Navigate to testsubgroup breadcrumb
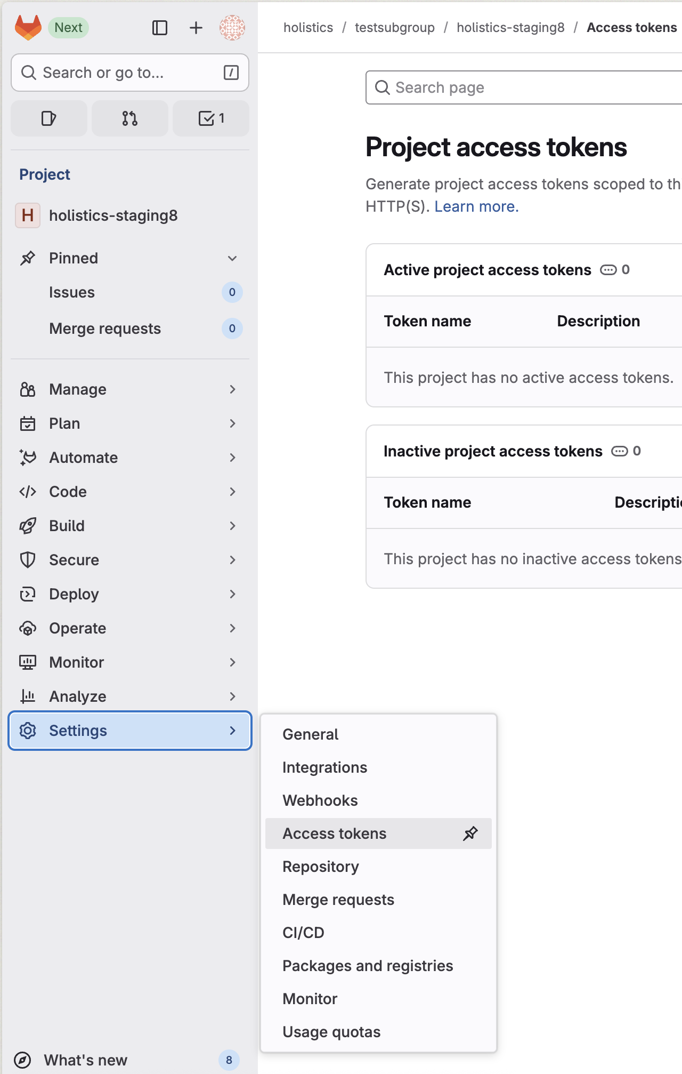 point(394,28)
